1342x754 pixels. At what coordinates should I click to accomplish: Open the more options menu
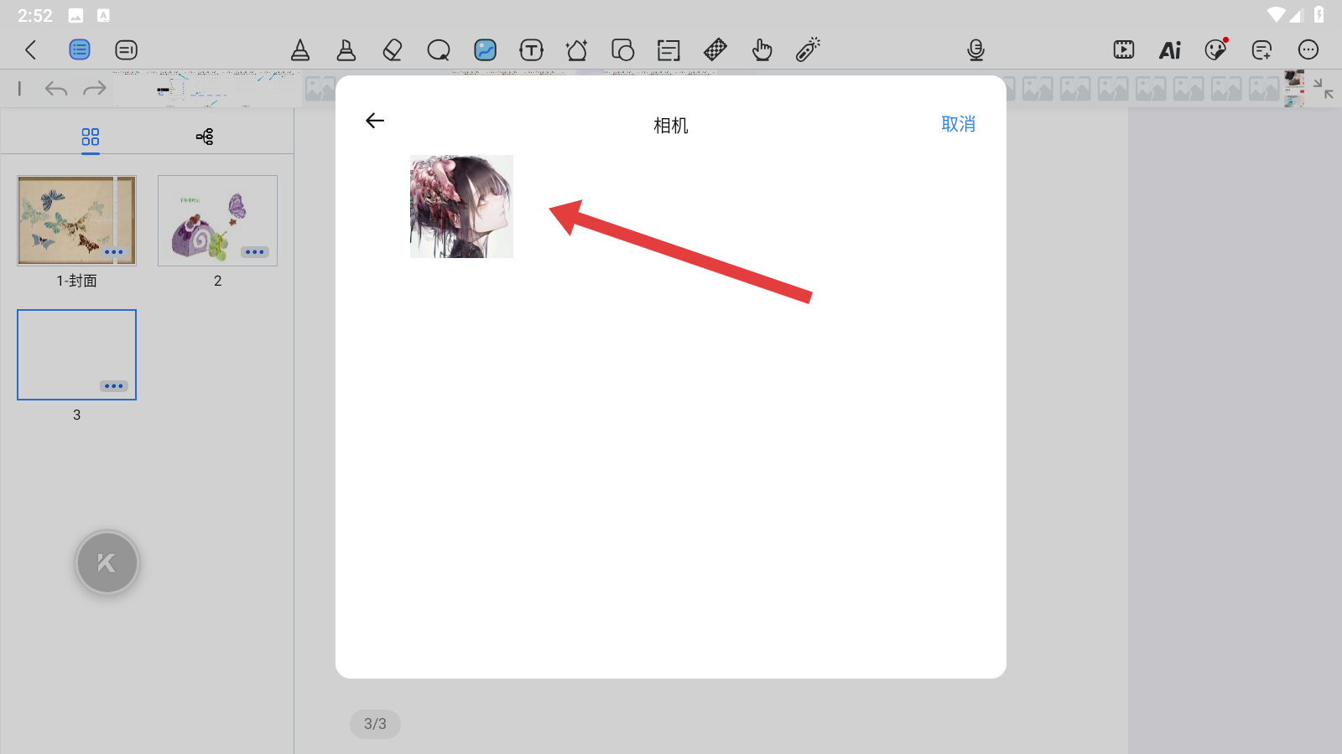[1308, 50]
